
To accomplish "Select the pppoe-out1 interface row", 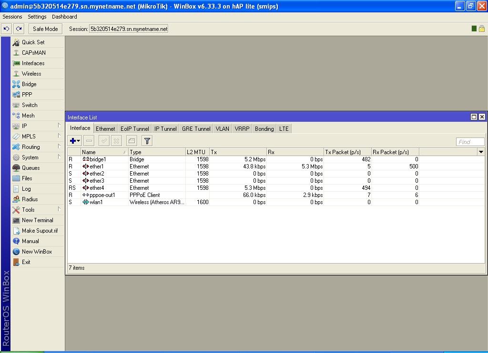I will pyautogui.click(x=102, y=195).
